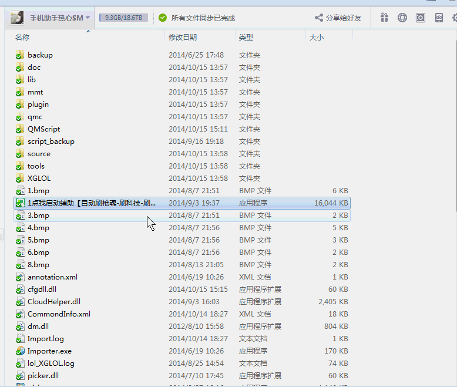Click the qmc folder icon
This screenshot has height=387, width=457.
pos(20,116)
